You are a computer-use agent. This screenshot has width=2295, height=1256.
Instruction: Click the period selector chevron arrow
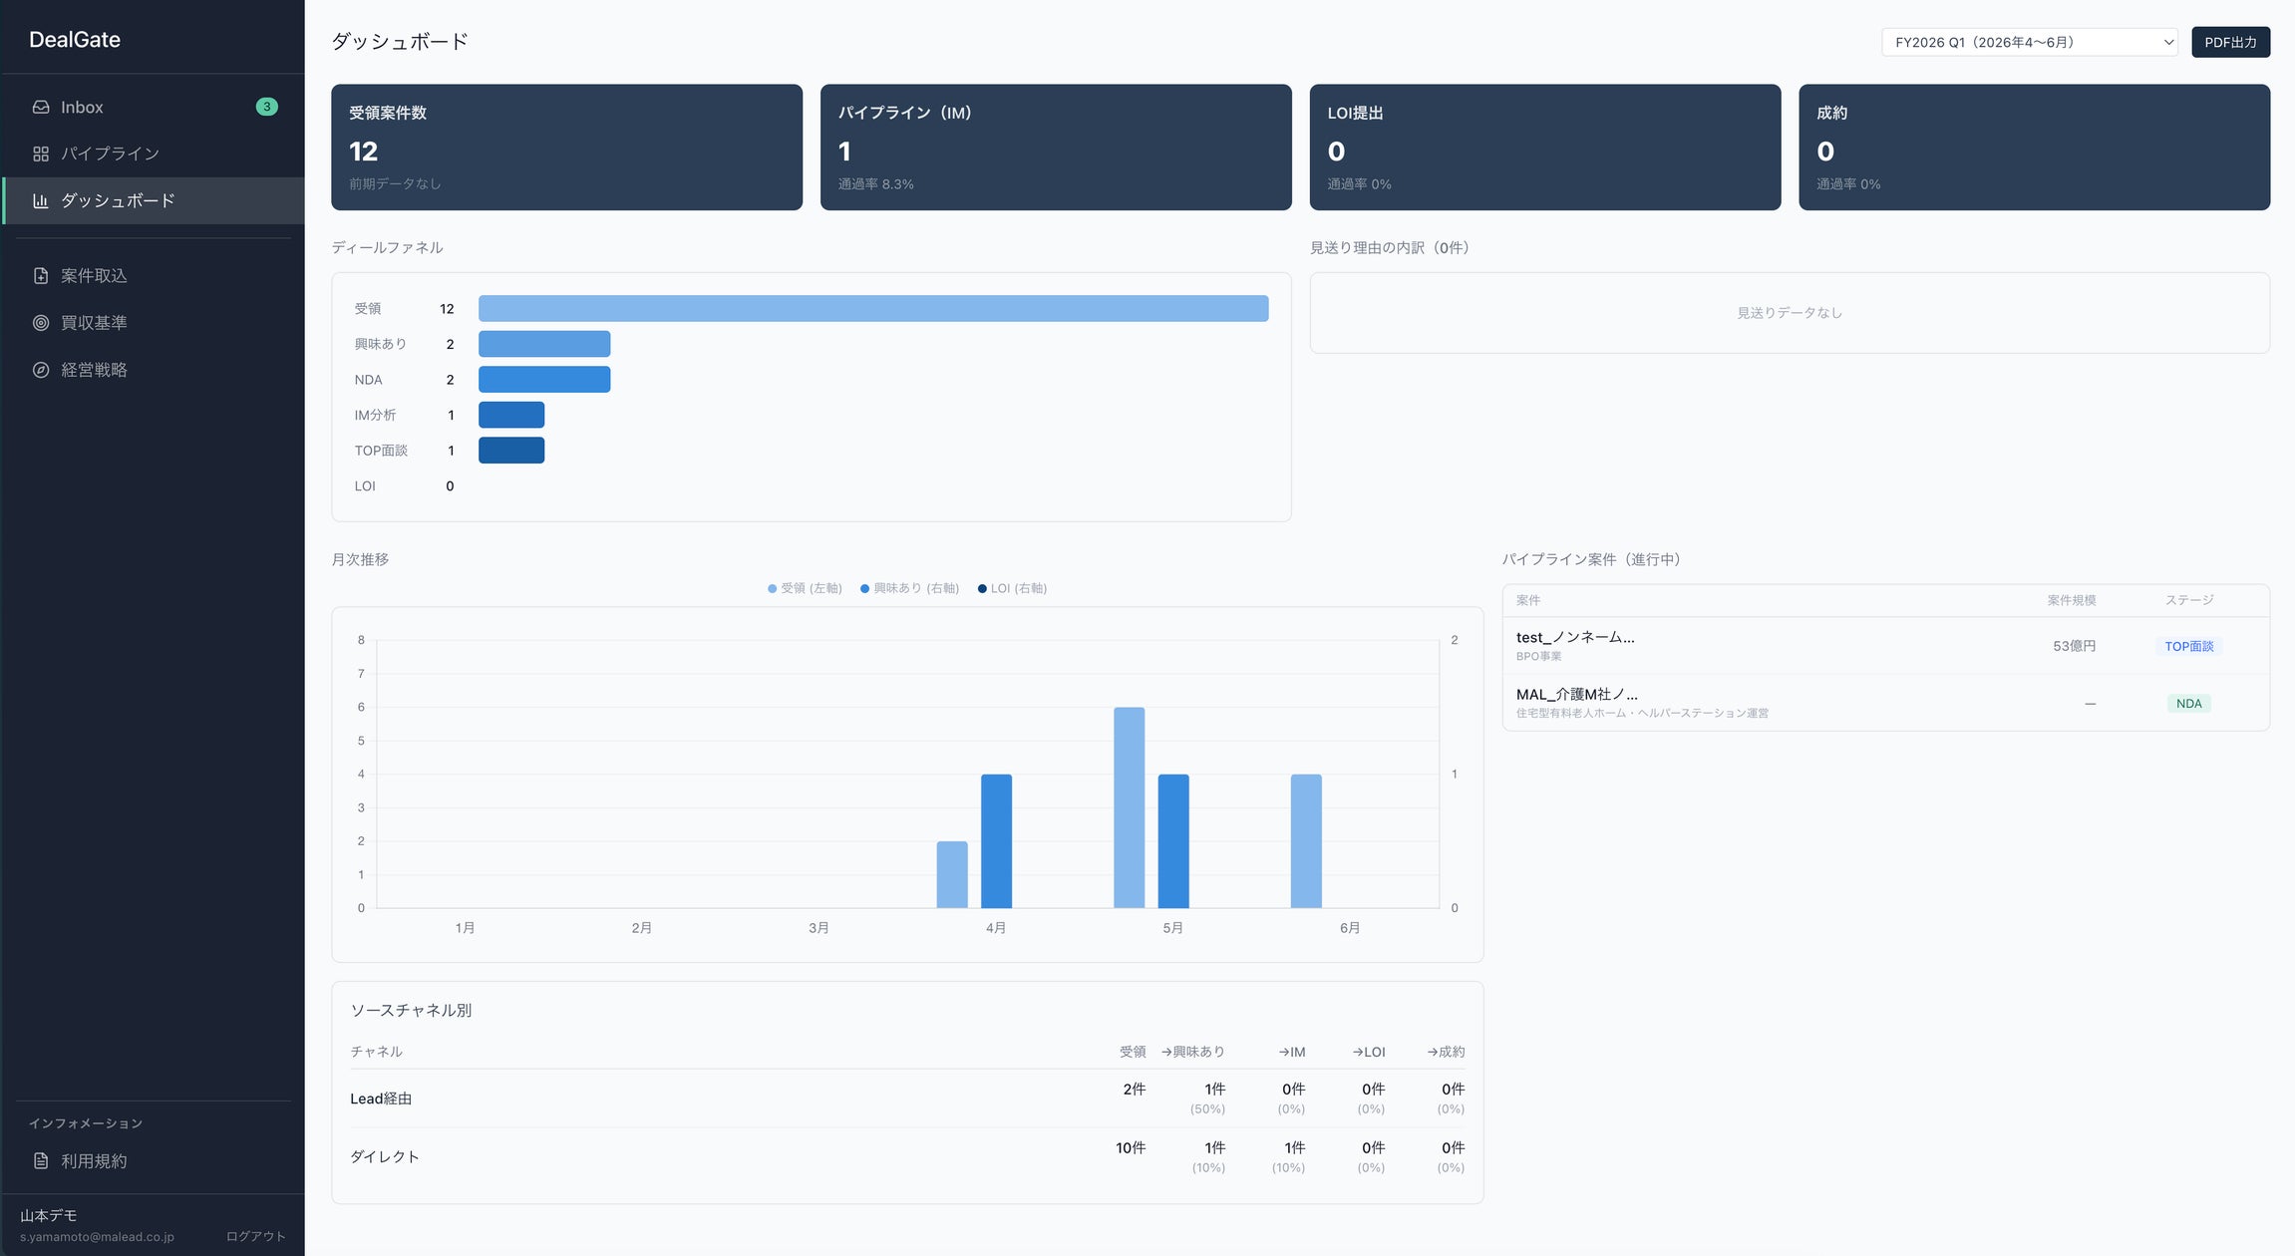tap(2167, 42)
